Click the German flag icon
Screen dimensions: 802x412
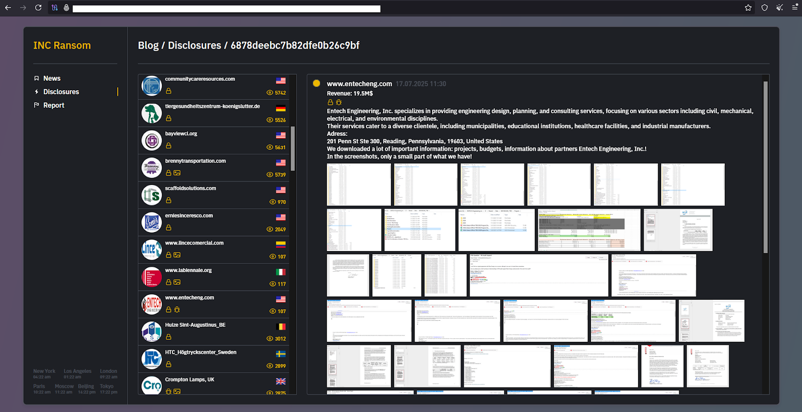pyautogui.click(x=281, y=108)
